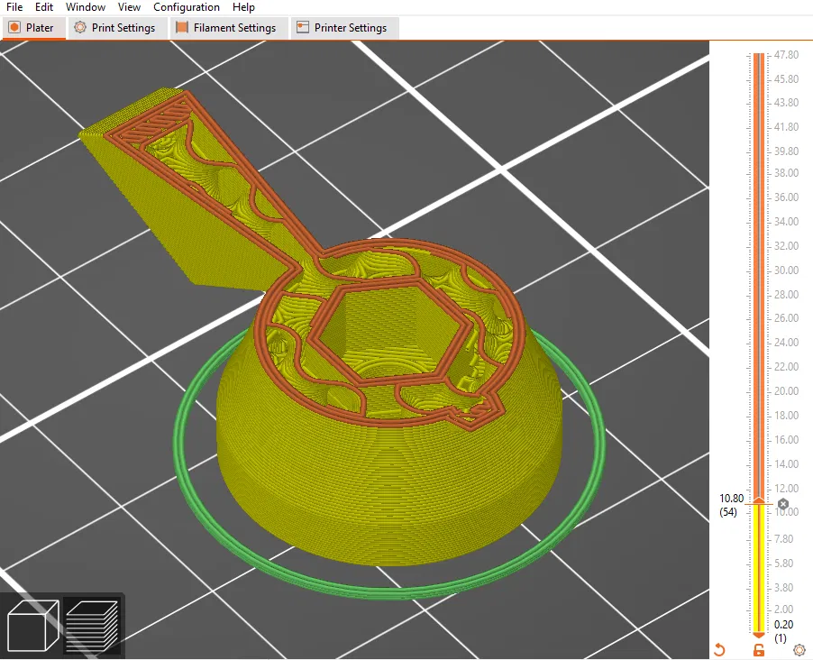Switch to the Filament Settings tab
Viewport: 813px width, 660px height.
click(x=228, y=28)
